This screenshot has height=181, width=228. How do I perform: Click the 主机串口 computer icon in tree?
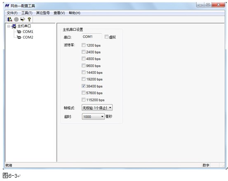[14, 26]
